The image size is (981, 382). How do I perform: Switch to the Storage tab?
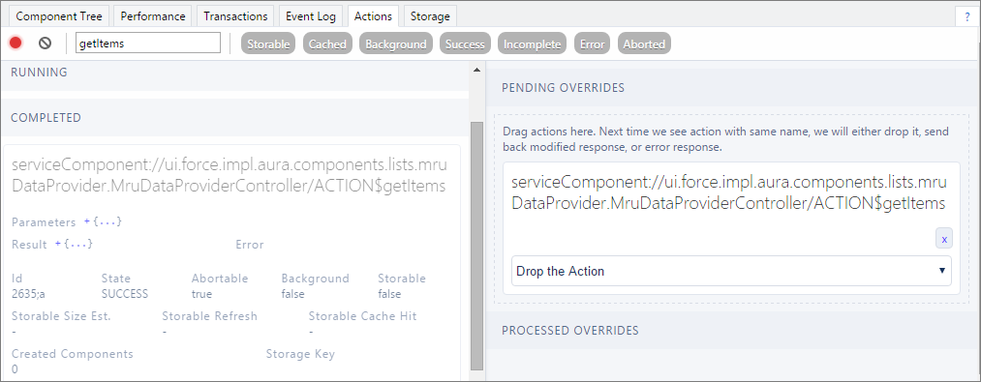(430, 16)
